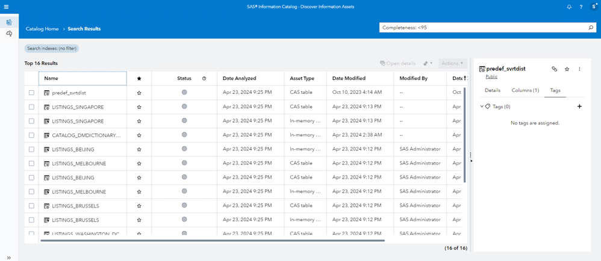Expand the left sidebar with double chevron
601x261 pixels.
[9, 257]
